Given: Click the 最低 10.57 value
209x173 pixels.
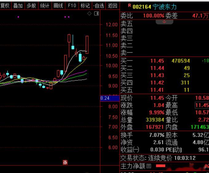Looking at the screenshot, I should point(202,113).
